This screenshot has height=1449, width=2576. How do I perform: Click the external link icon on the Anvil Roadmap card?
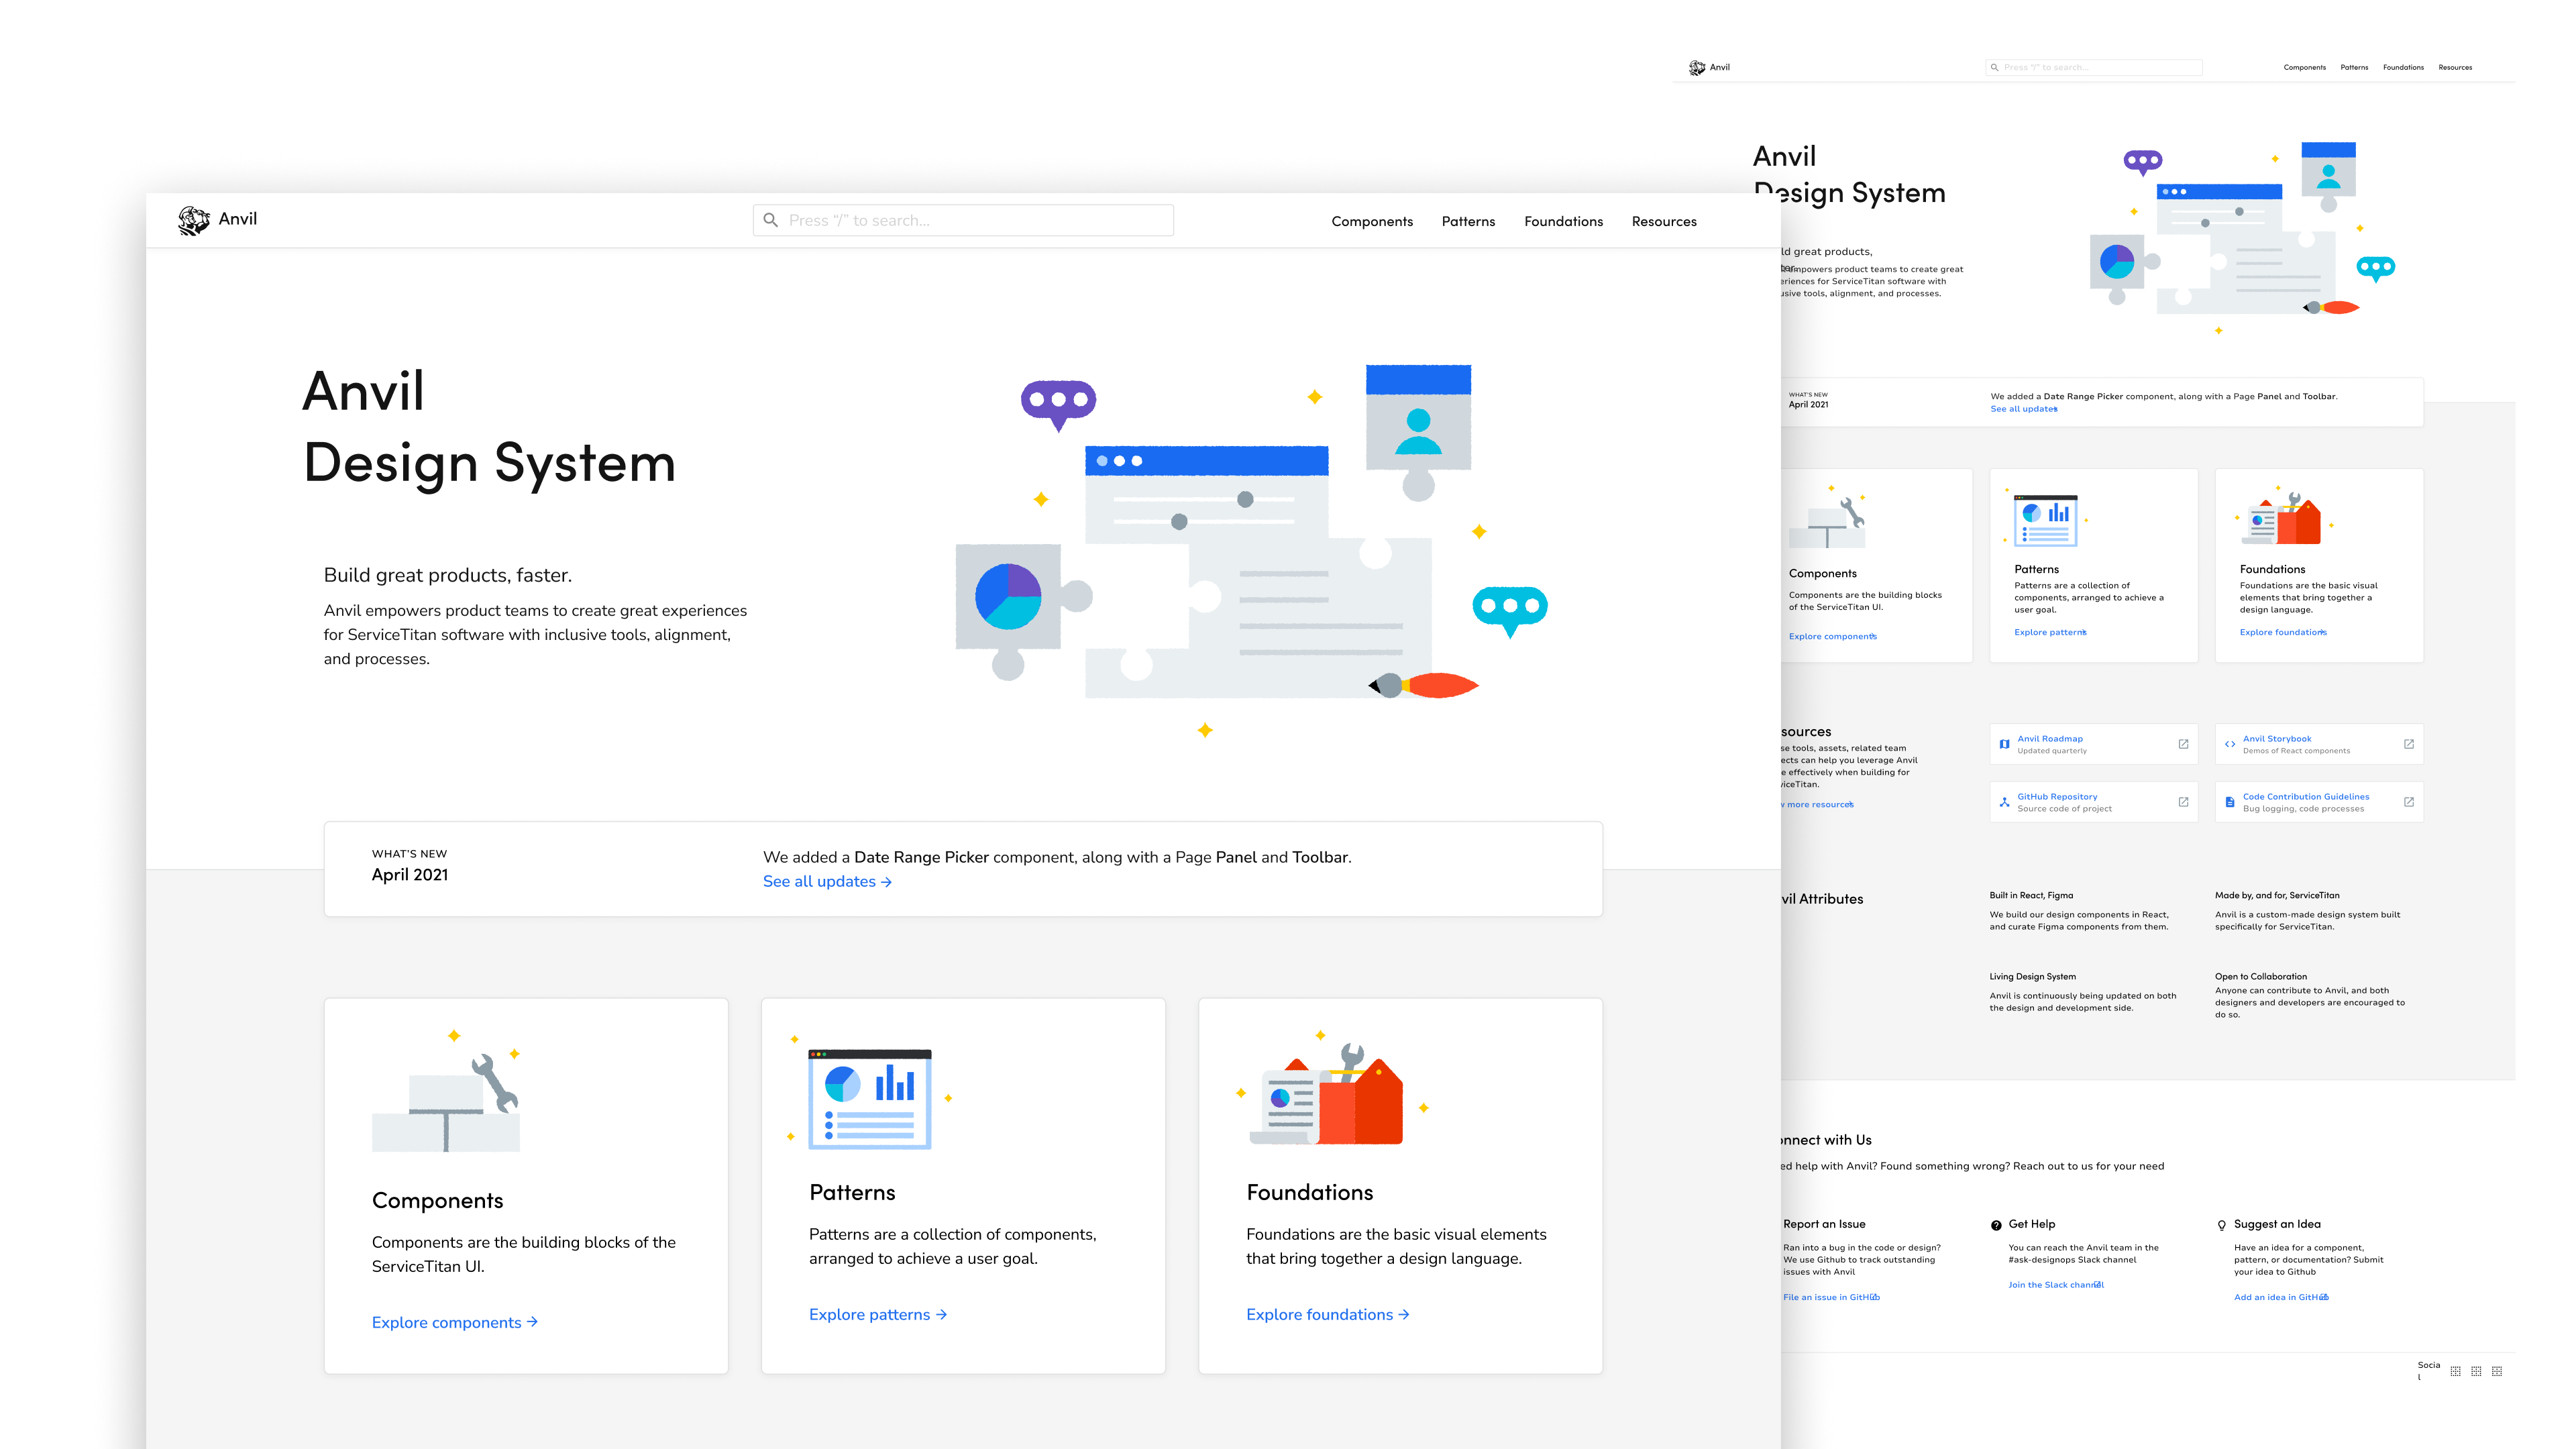click(2184, 744)
